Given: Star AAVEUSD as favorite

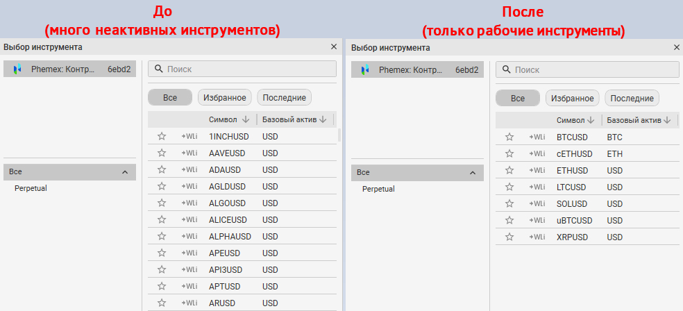Looking at the screenshot, I should tap(162, 153).
